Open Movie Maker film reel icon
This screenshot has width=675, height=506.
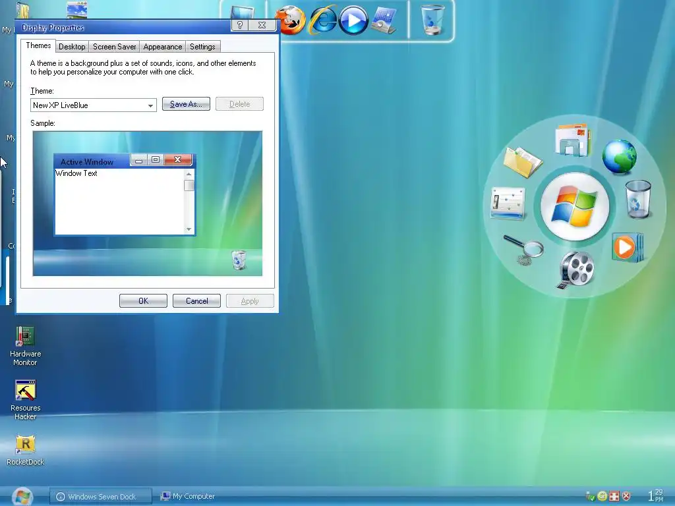pos(576,269)
